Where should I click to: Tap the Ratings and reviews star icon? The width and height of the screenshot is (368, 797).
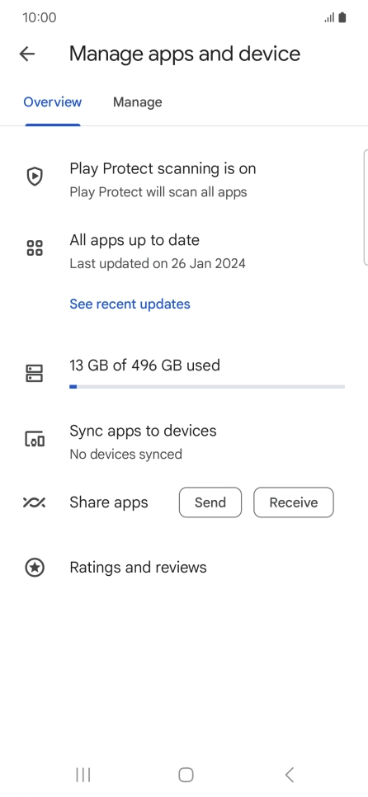(35, 568)
